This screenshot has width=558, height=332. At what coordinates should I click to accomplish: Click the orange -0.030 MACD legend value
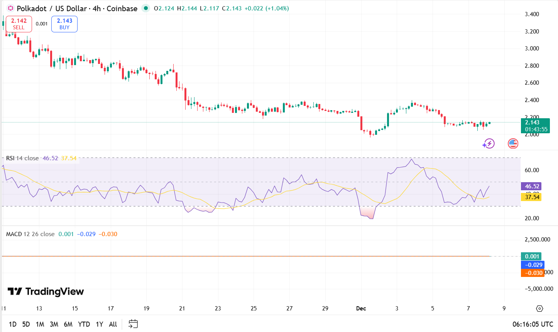(x=108, y=234)
